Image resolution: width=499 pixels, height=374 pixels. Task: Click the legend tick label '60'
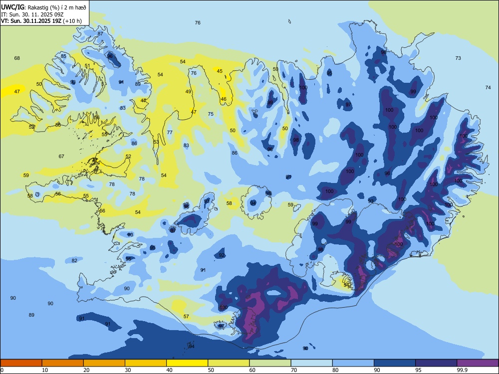252,370
